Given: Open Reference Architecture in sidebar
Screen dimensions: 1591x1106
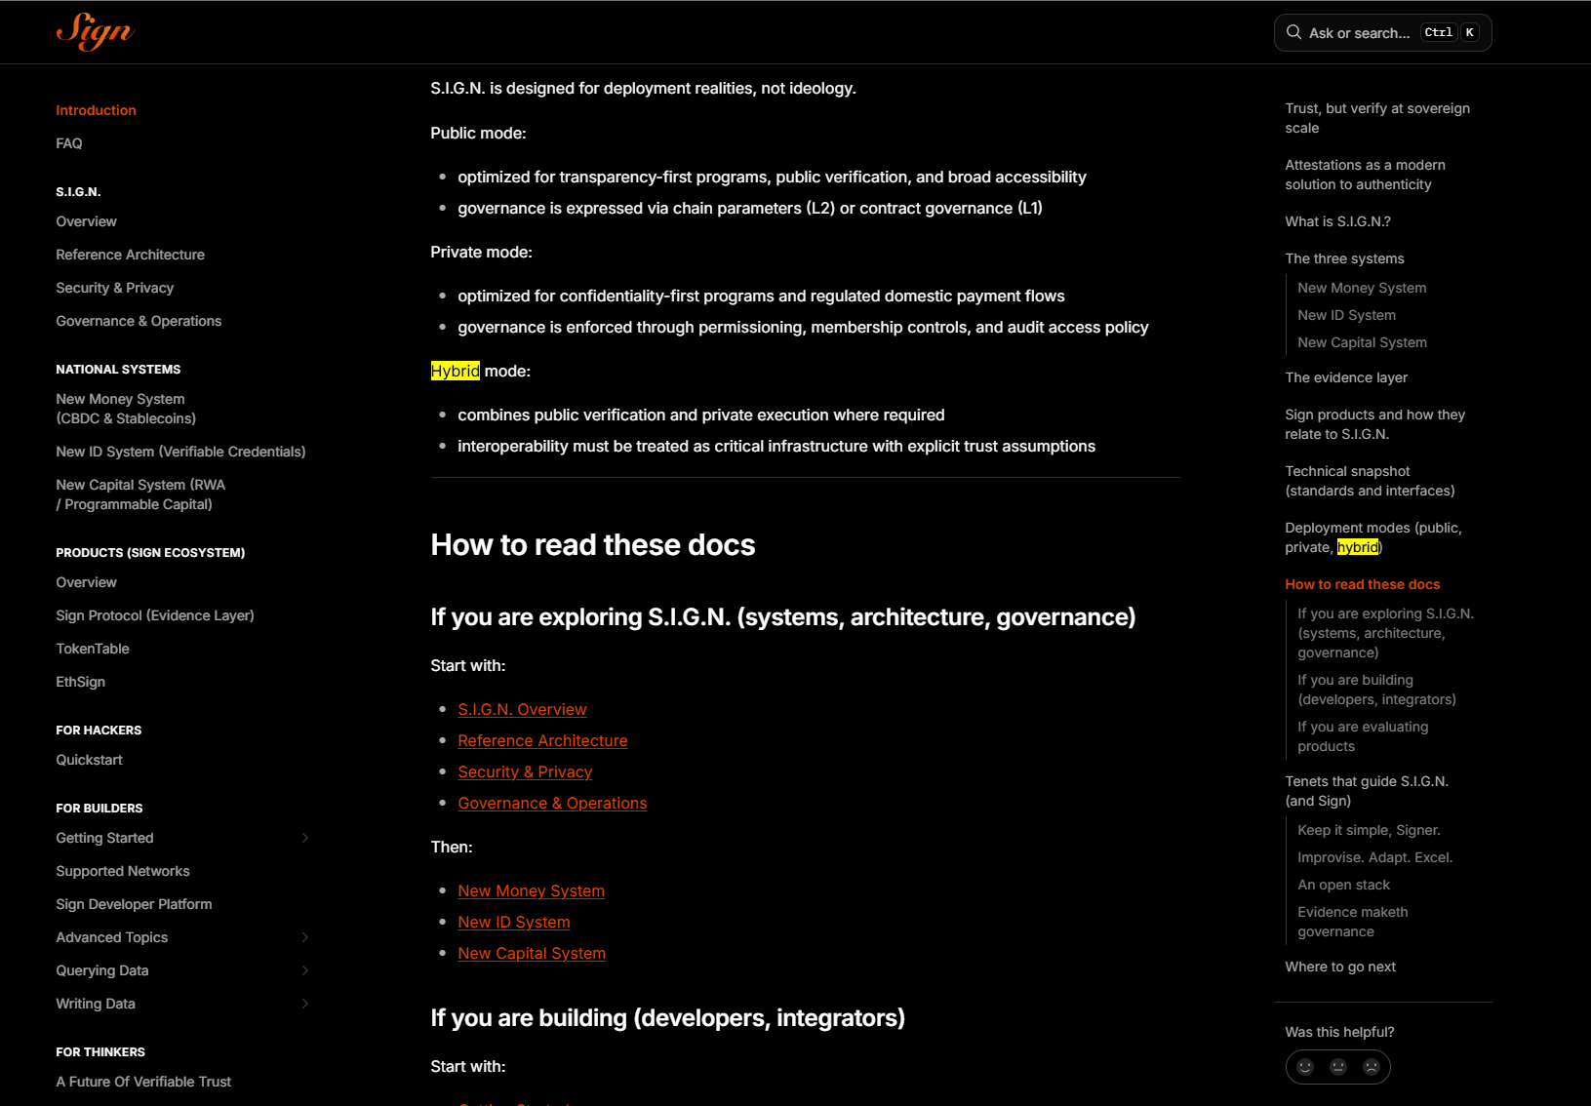Looking at the screenshot, I should pos(130,255).
